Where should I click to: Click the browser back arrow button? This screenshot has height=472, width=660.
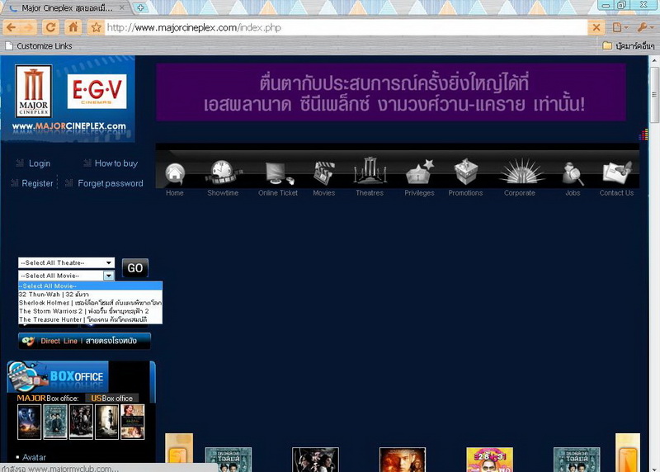coord(12,28)
